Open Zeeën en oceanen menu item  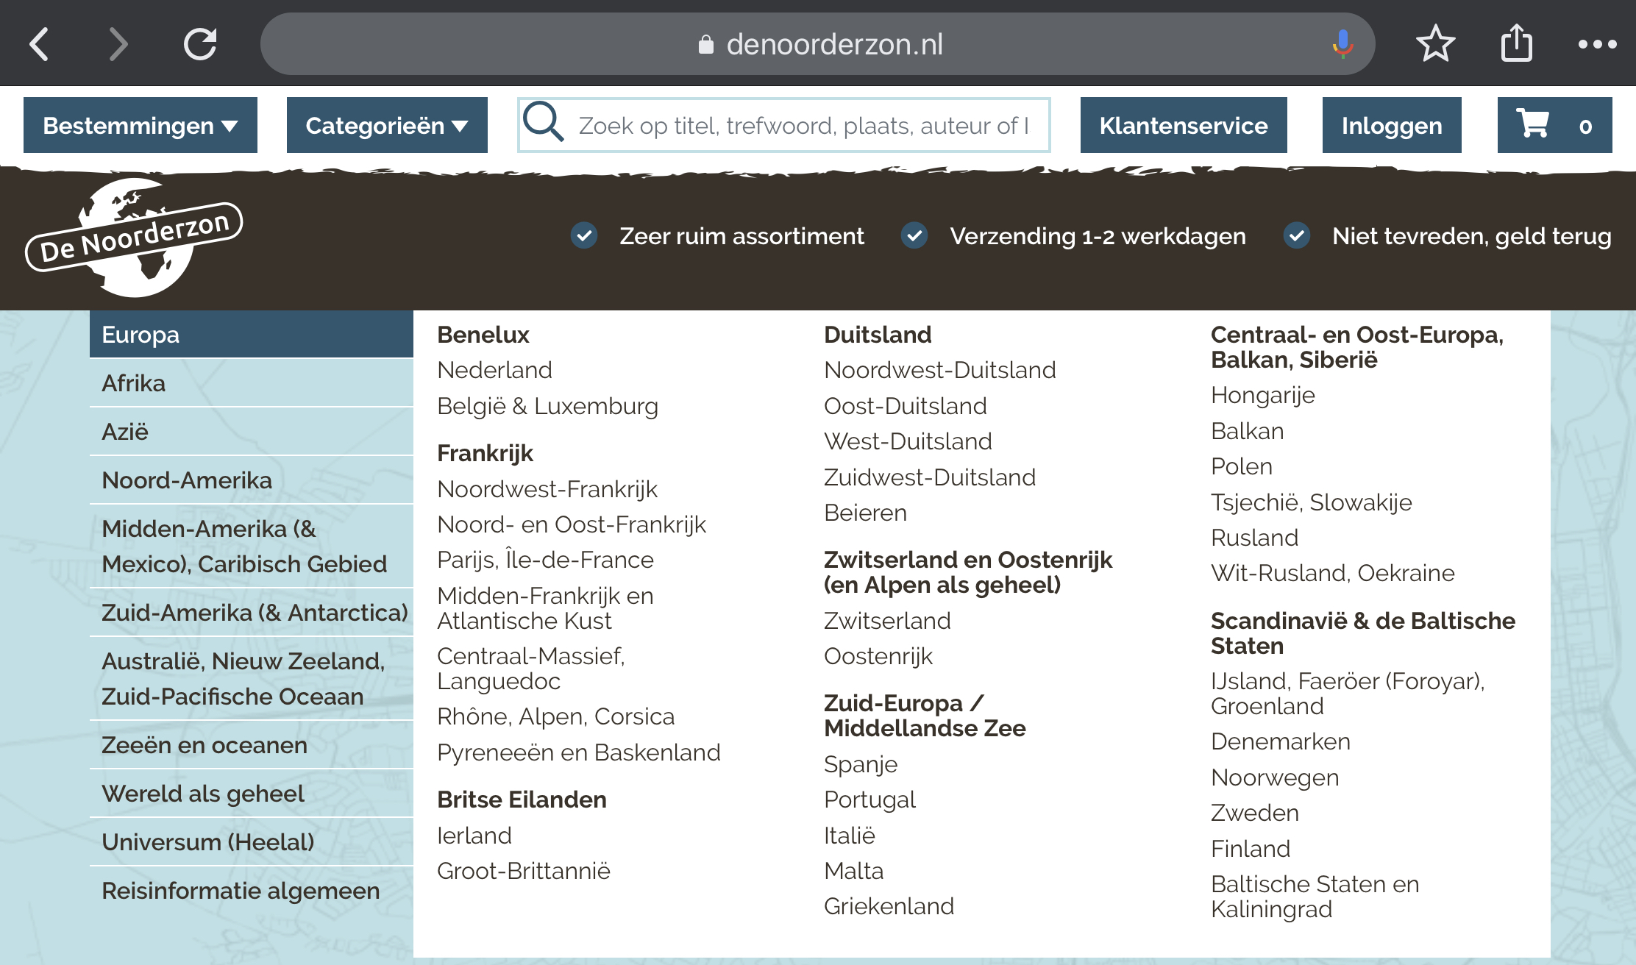[204, 745]
